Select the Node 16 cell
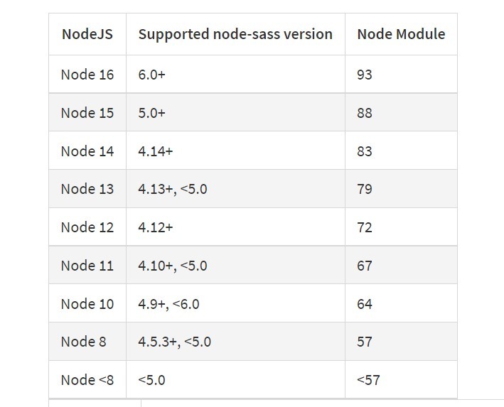Screen dimensions: 504x407 point(87,74)
